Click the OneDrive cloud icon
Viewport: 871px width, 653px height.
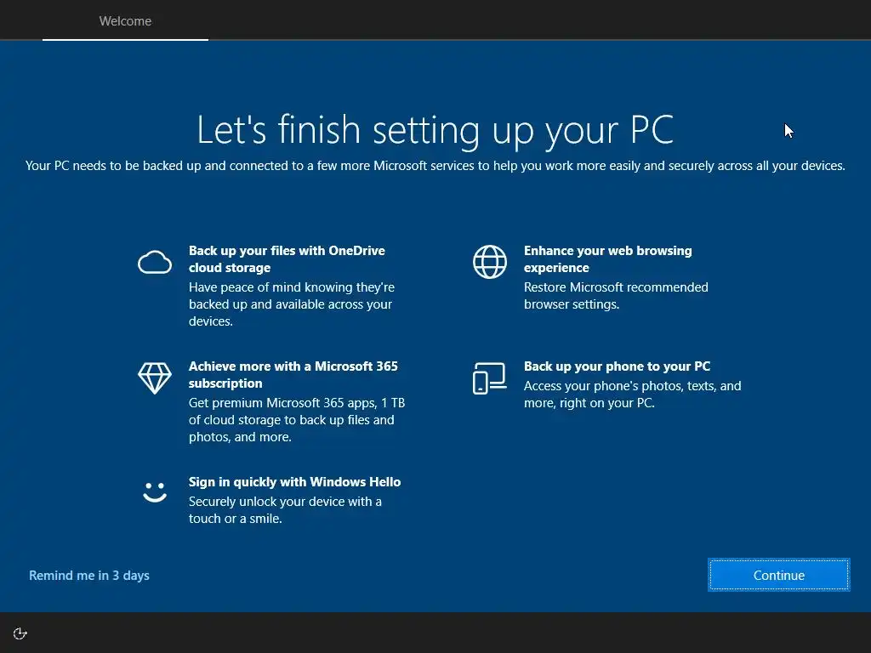(155, 262)
